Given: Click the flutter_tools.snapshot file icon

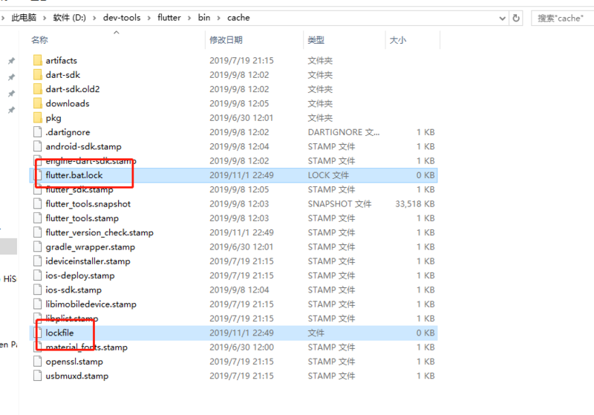Looking at the screenshot, I should coord(38,203).
